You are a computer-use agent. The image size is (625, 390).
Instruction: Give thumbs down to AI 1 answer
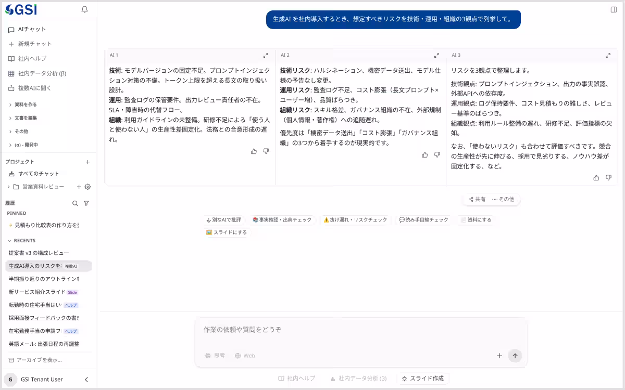266,151
